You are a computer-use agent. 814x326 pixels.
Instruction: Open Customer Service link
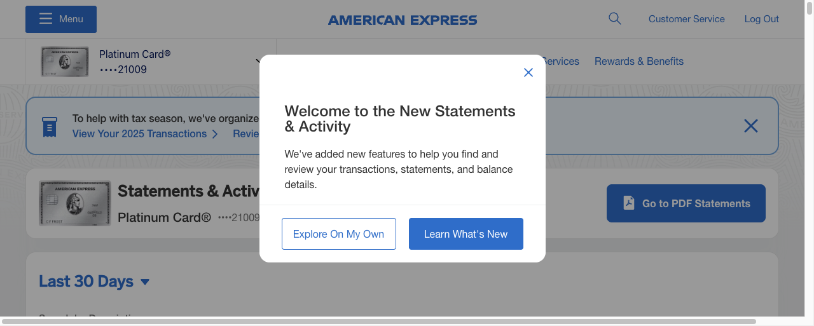(686, 19)
